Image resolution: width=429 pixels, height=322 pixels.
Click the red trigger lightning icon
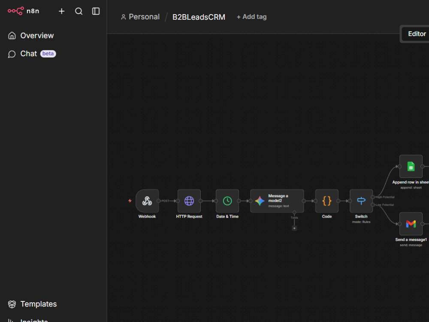point(130,200)
